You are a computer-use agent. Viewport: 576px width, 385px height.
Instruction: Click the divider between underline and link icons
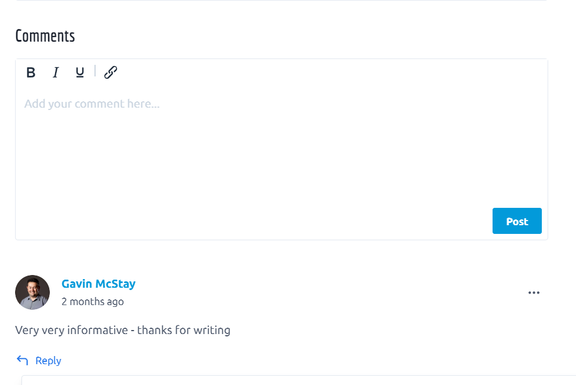coord(95,71)
